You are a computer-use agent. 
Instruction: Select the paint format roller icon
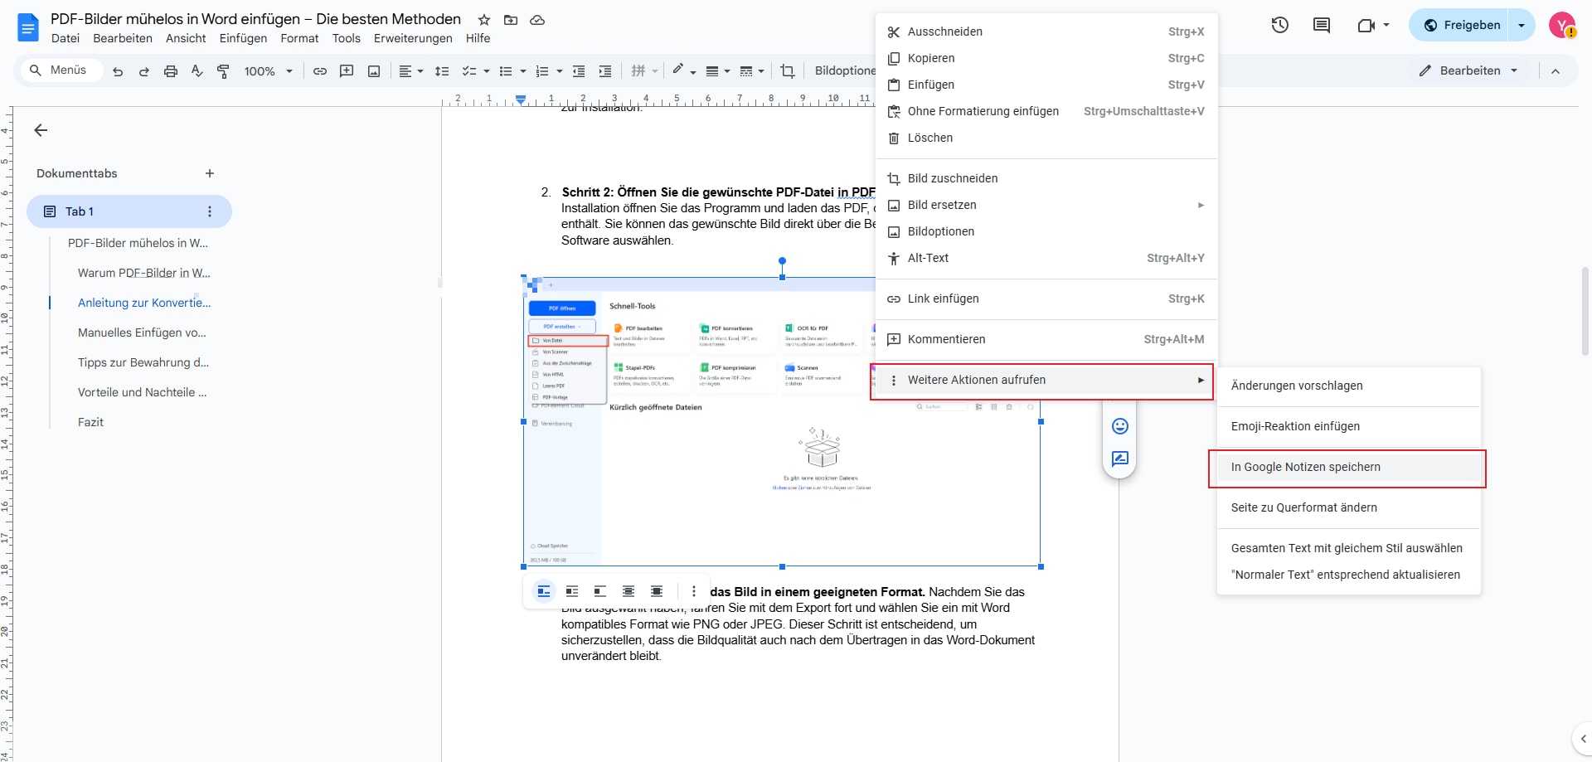pos(223,71)
